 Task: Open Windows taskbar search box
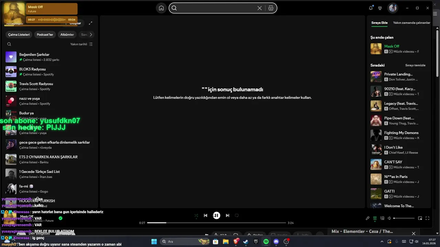[x=186, y=242]
